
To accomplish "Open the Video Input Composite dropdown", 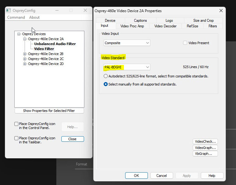I will click(x=127, y=43).
